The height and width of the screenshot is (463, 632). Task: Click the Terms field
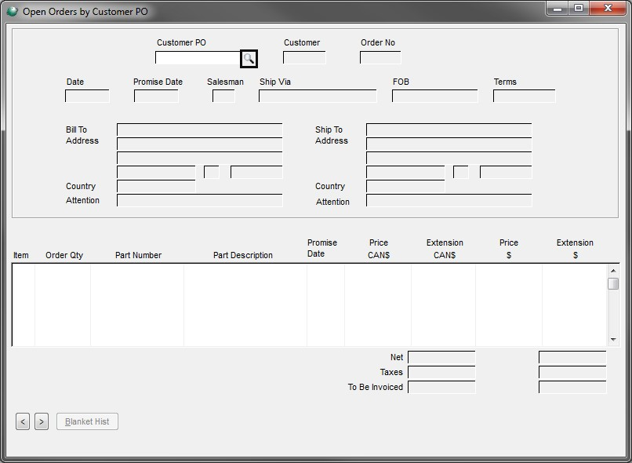coord(525,97)
